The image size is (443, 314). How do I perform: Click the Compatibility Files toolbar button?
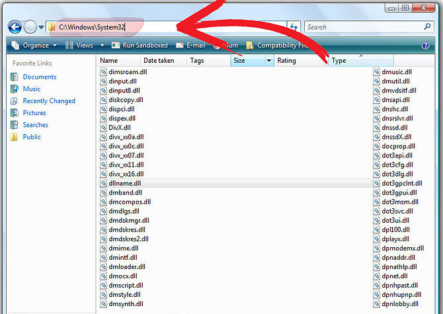tap(277, 45)
